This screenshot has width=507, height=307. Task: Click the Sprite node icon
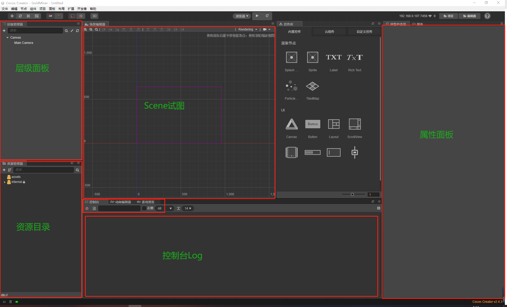pyautogui.click(x=312, y=58)
